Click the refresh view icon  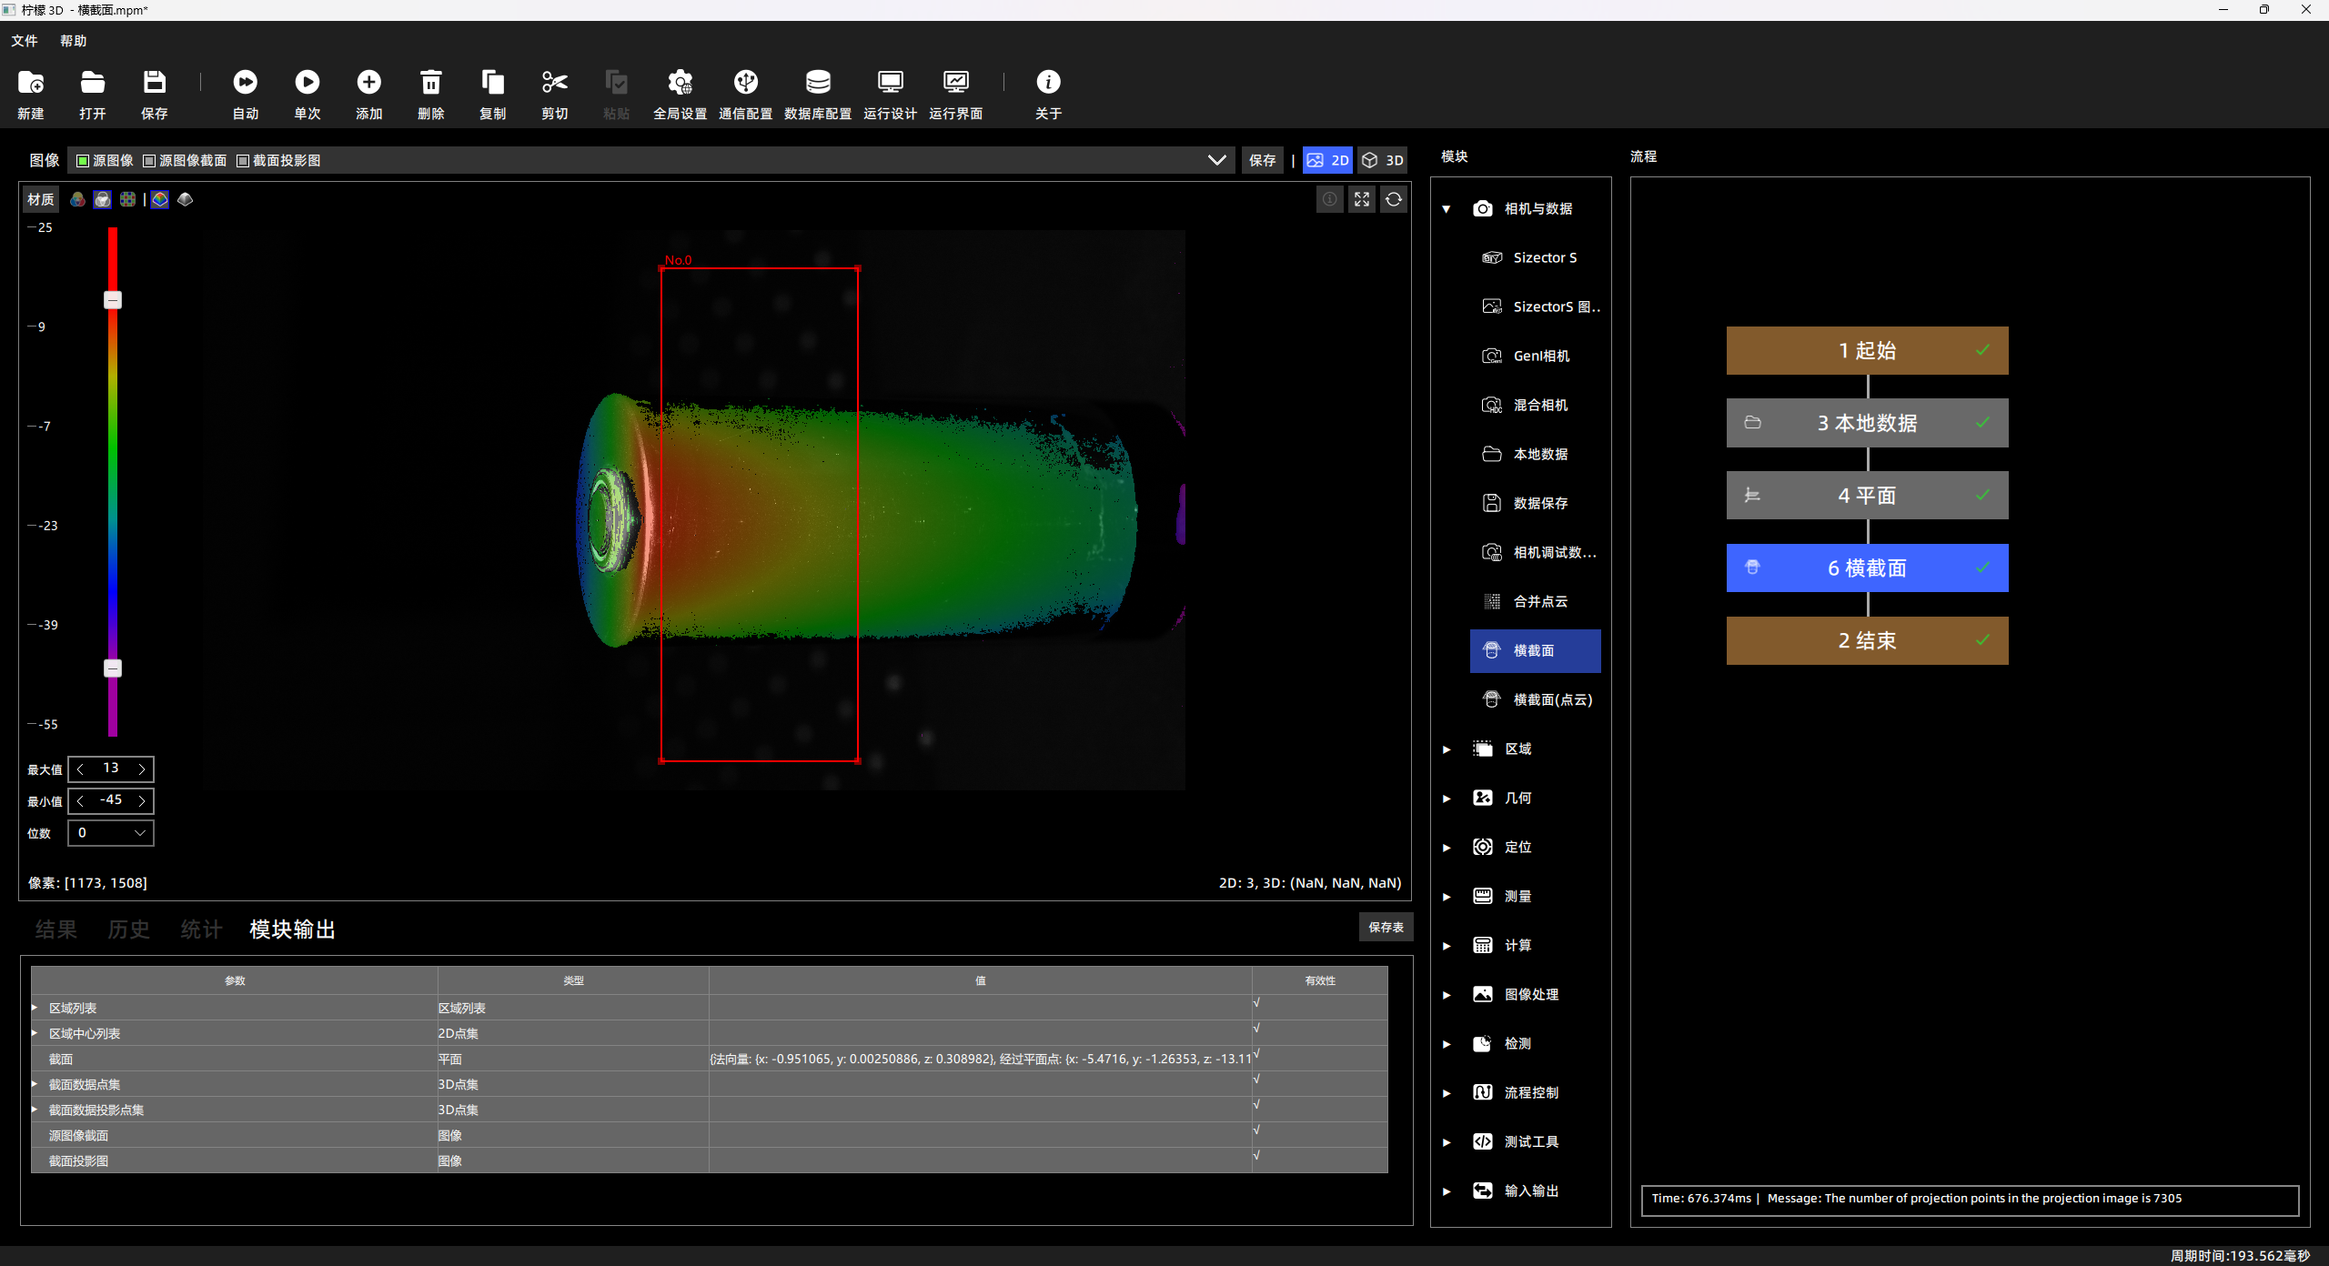point(1394,199)
